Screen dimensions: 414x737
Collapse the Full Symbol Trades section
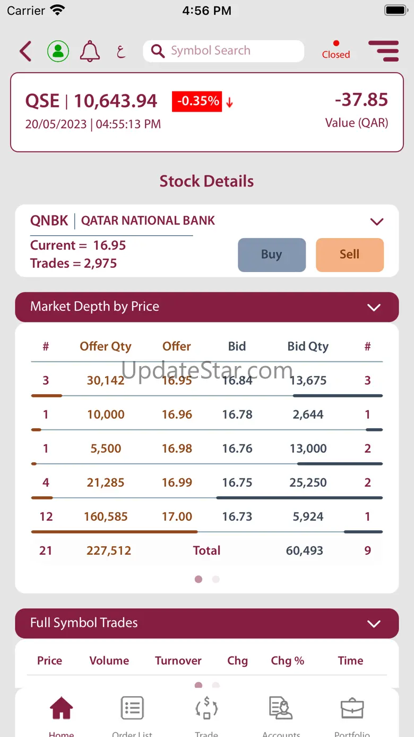pyautogui.click(x=374, y=624)
